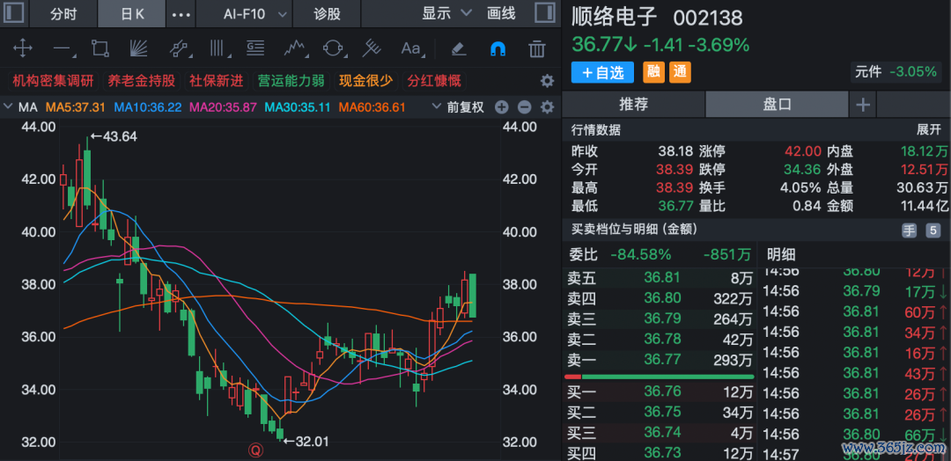Click the MA30:35.11 legend label

click(x=298, y=108)
